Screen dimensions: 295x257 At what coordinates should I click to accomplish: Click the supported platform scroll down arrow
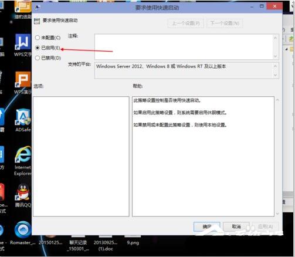[276, 75]
